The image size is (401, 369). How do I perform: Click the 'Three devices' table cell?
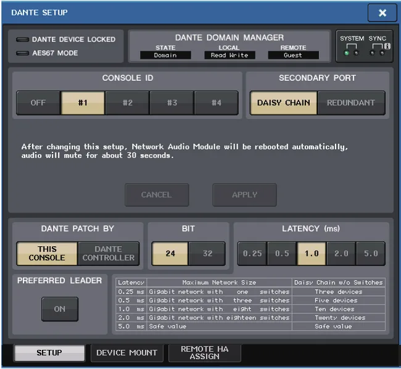tap(339, 292)
